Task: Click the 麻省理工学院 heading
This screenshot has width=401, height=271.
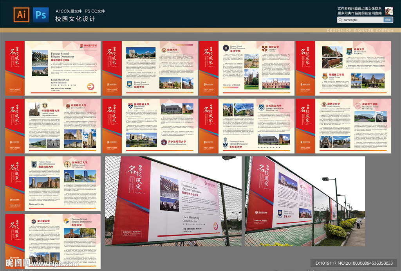Action: coord(370,104)
